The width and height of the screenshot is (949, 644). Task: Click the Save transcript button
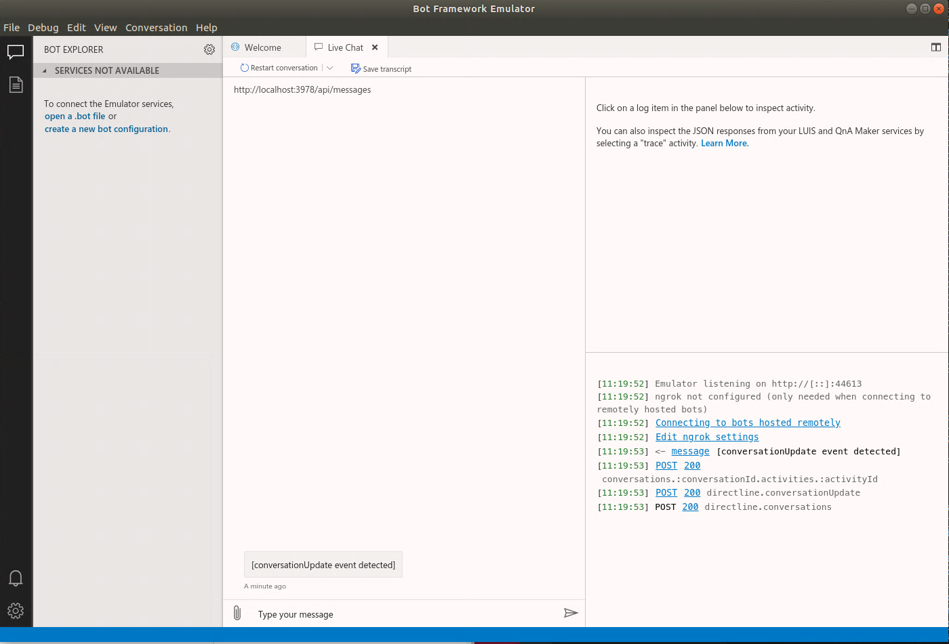click(381, 68)
